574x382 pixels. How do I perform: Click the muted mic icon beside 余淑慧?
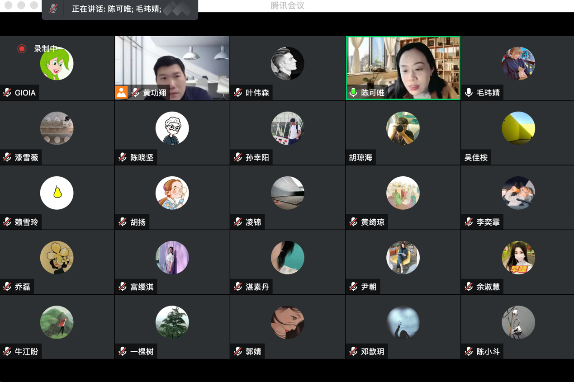(469, 287)
